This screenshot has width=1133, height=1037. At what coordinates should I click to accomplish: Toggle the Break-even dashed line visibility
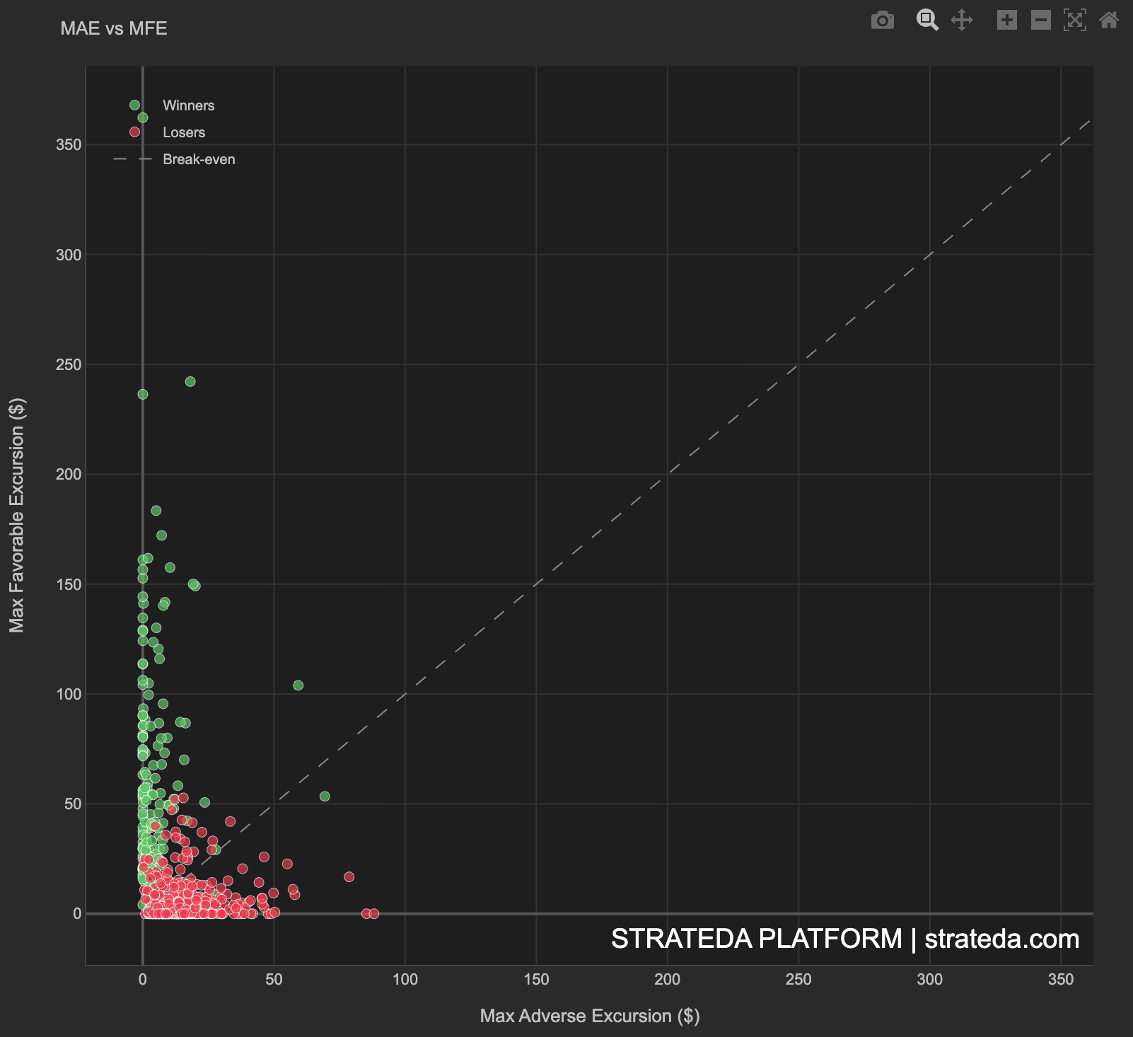pos(199,159)
